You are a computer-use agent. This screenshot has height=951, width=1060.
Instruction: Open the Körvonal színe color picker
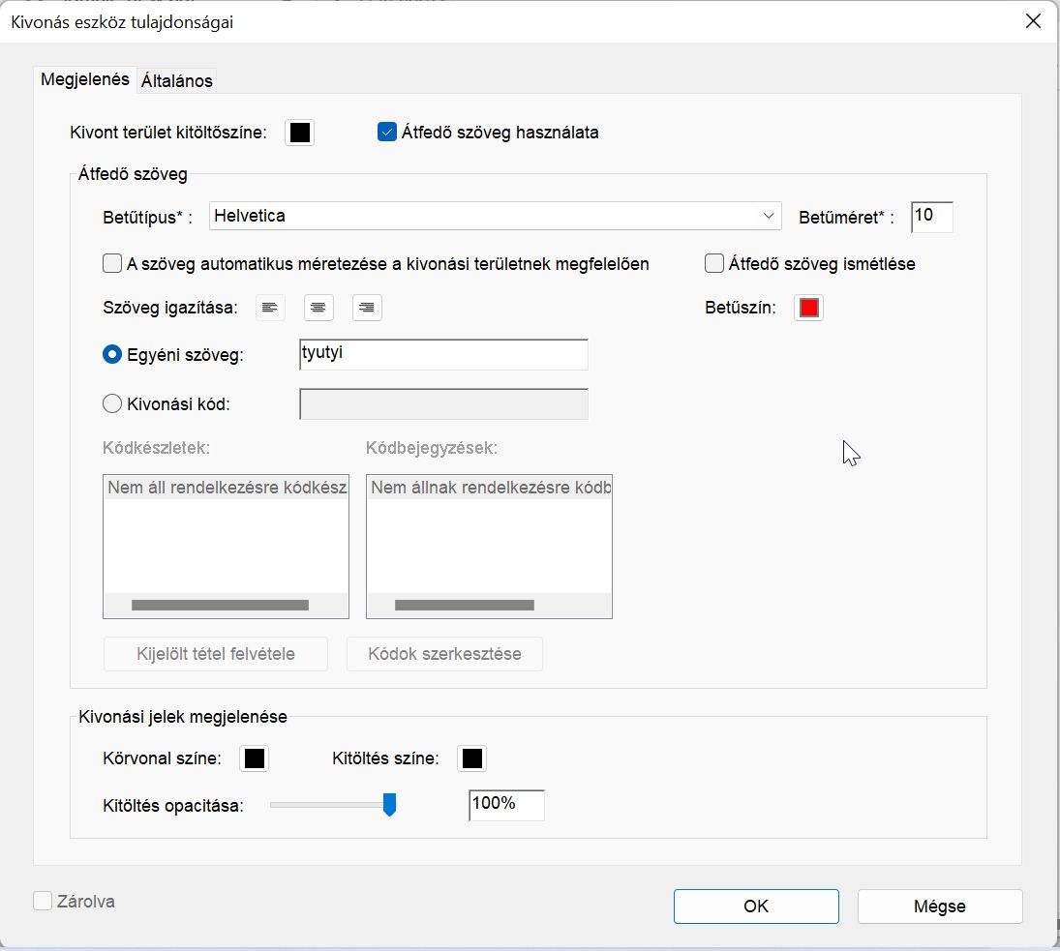pyautogui.click(x=254, y=758)
